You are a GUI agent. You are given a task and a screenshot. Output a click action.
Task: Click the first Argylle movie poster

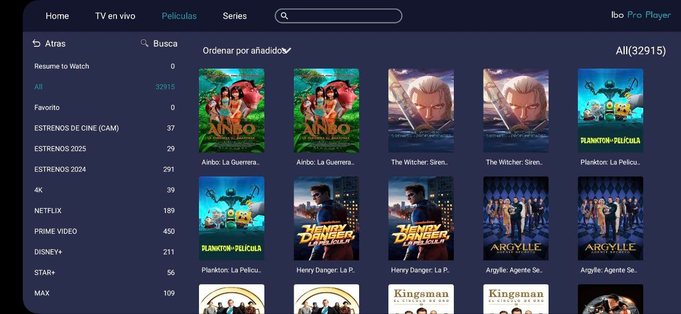click(x=516, y=218)
